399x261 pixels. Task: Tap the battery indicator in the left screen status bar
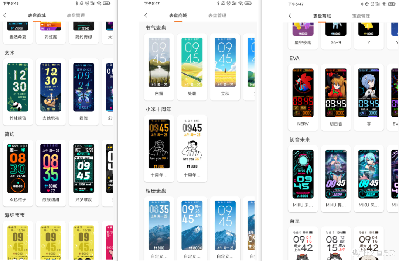pyautogui.click(x=107, y=3)
